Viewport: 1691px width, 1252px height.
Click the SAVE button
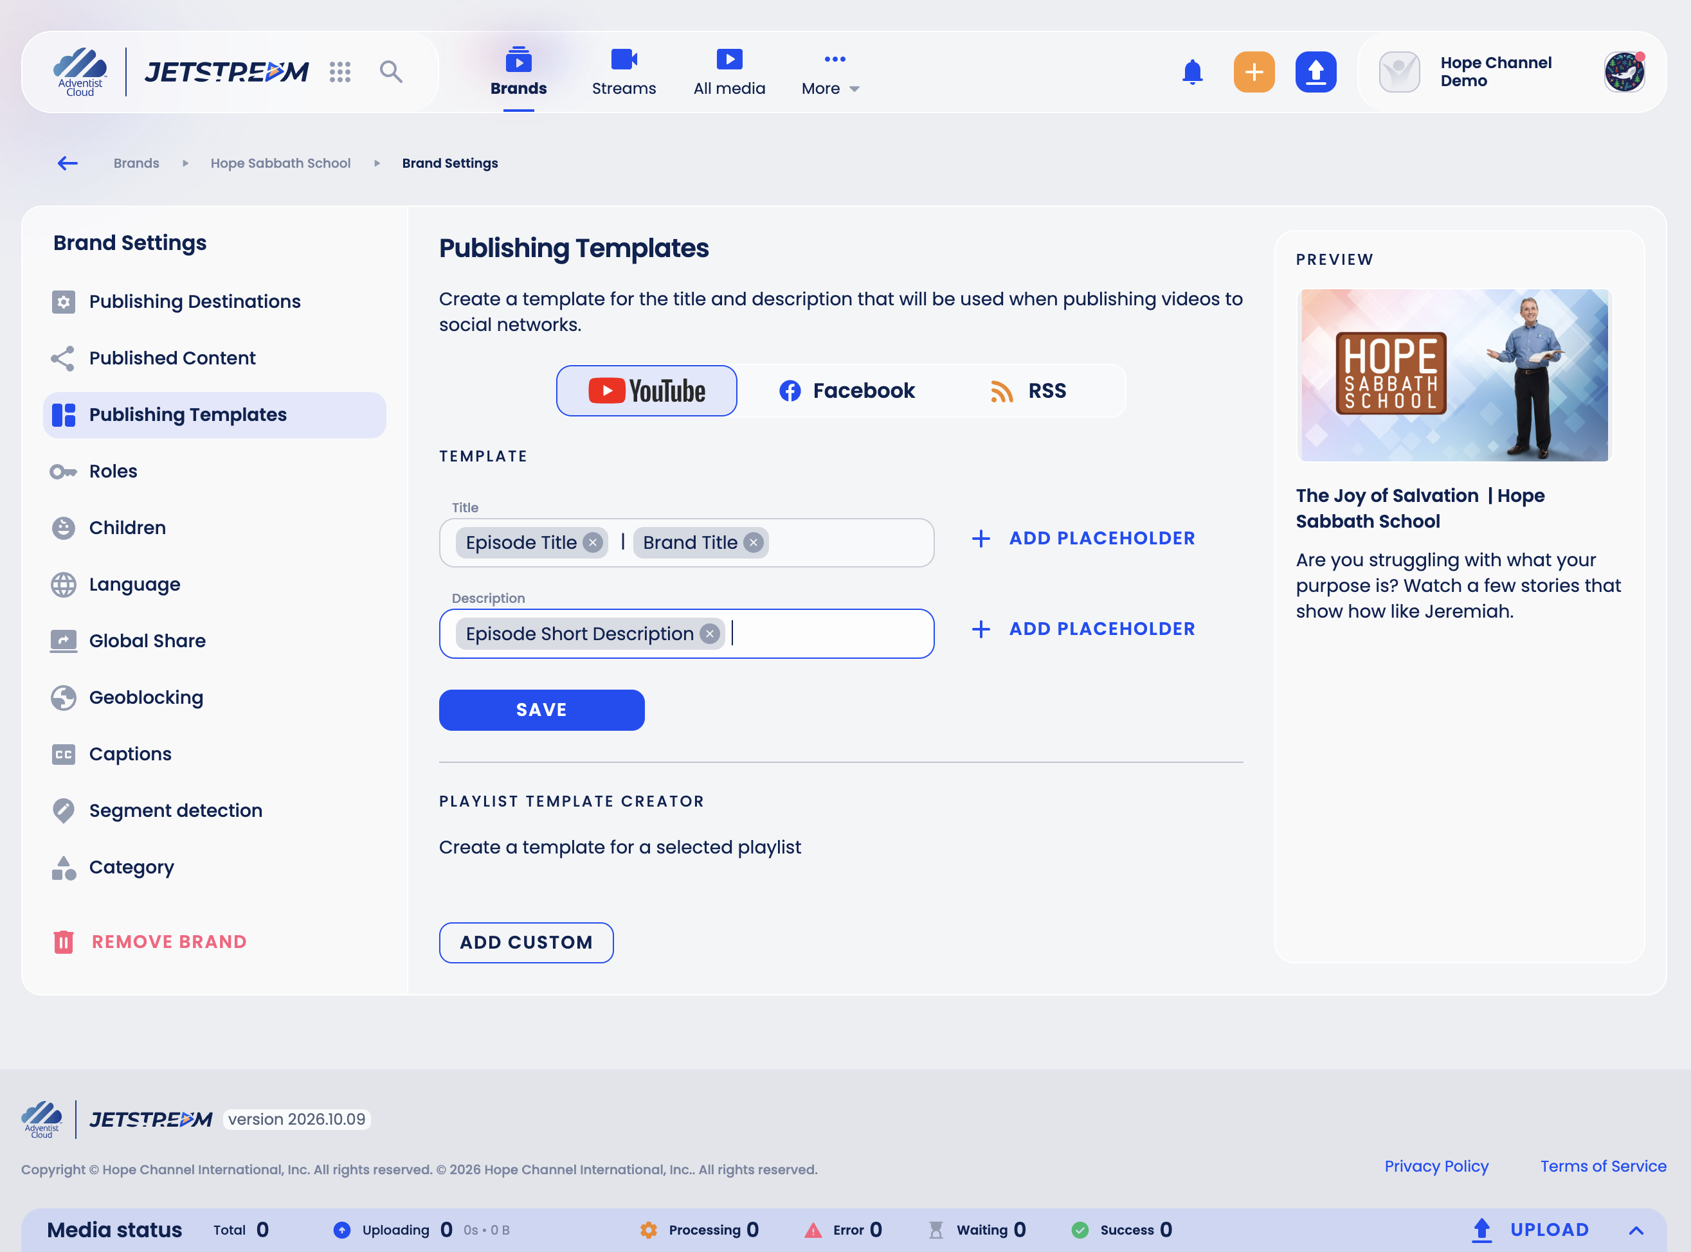542,710
